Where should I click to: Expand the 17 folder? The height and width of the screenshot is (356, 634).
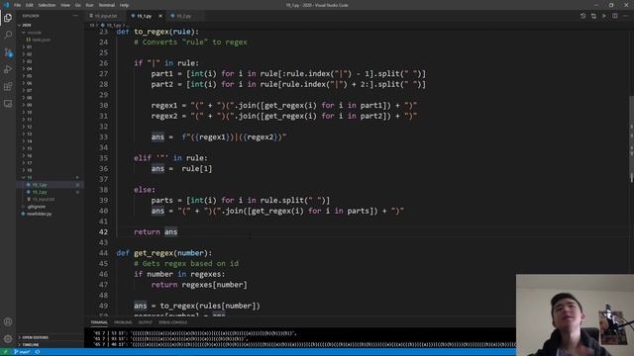(x=29, y=163)
